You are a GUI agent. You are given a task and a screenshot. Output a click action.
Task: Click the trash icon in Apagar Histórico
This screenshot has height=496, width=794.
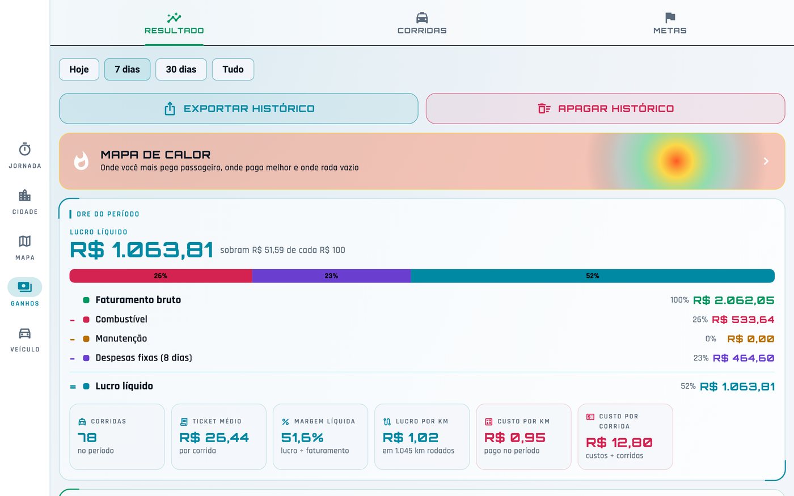pos(544,108)
